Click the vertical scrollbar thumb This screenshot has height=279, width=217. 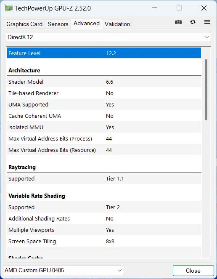pyautogui.click(x=206, y=90)
